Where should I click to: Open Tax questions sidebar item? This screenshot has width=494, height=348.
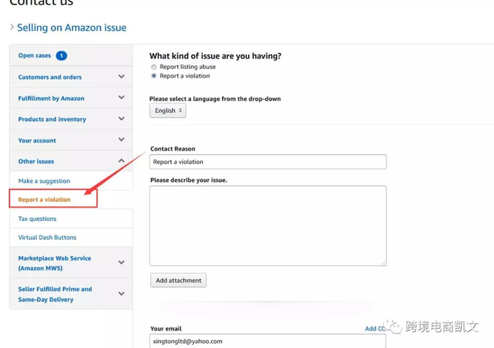coord(37,219)
